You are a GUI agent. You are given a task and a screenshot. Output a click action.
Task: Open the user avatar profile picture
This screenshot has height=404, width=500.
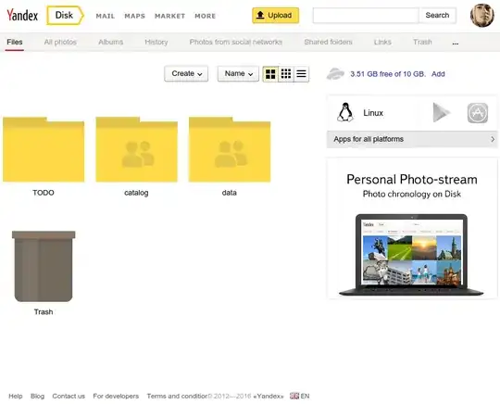(x=482, y=16)
